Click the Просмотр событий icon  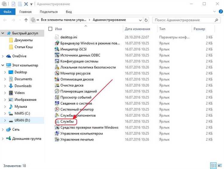[57, 98]
